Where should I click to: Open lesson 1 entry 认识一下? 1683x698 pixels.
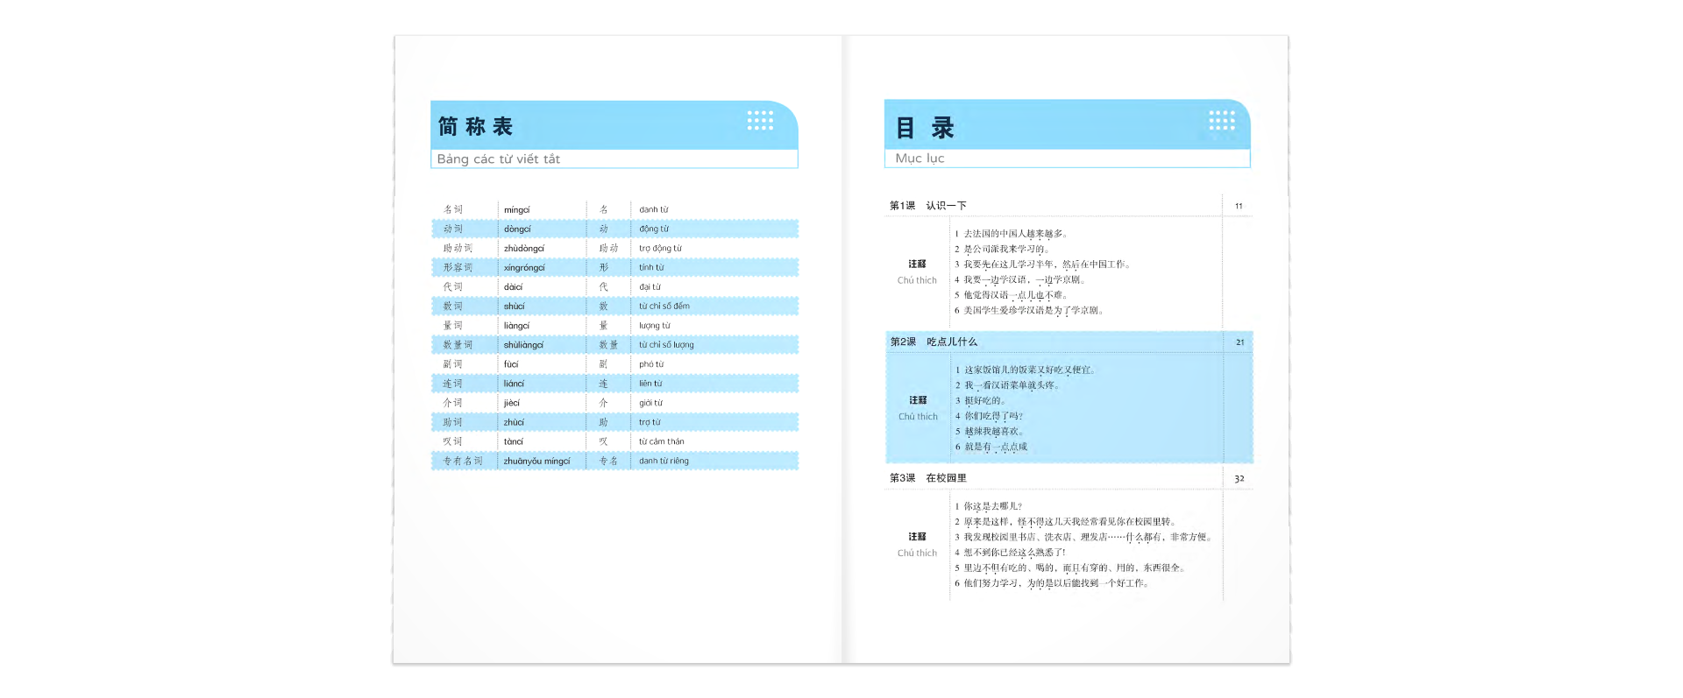coord(946,206)
